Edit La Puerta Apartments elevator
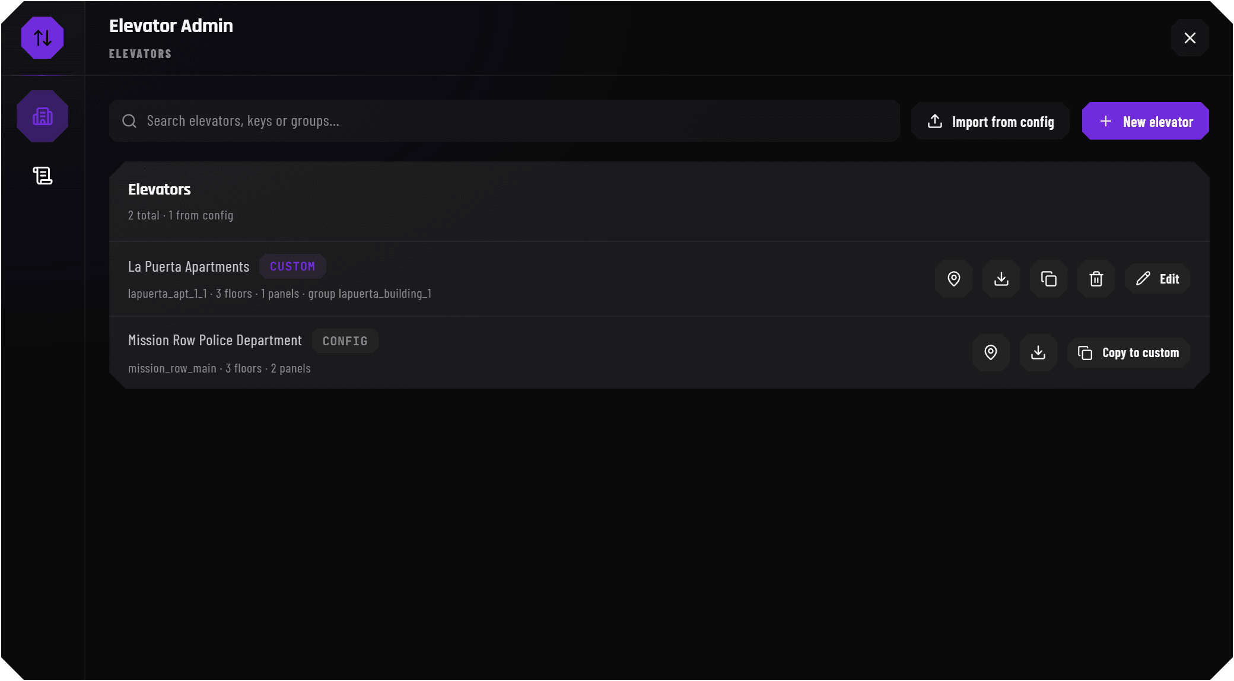The image size is (1234, 681). 1157,279
